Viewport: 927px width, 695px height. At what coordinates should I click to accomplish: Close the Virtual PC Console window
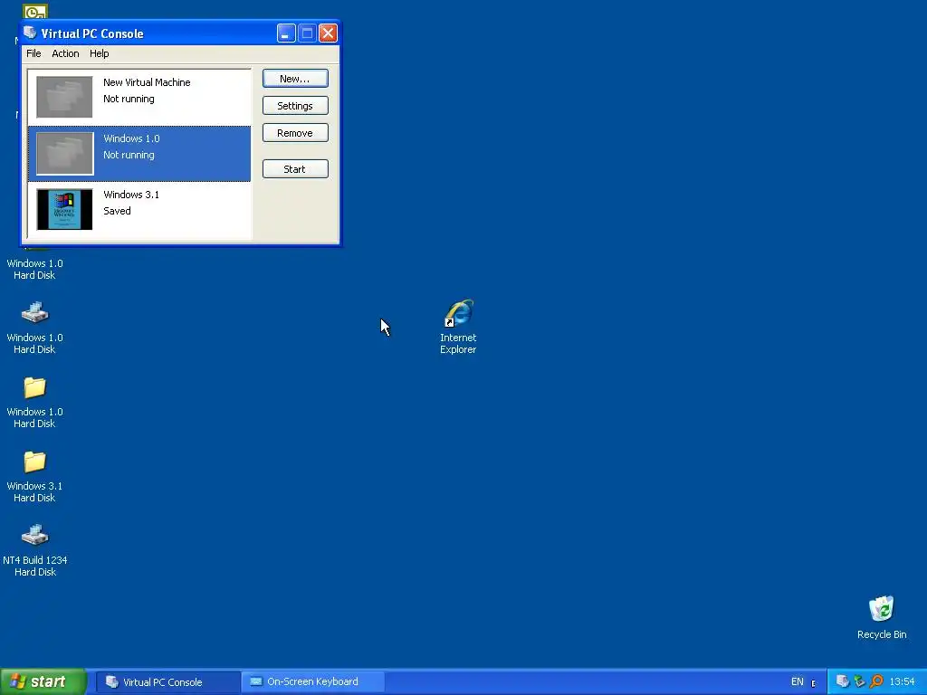click(328, 33)
